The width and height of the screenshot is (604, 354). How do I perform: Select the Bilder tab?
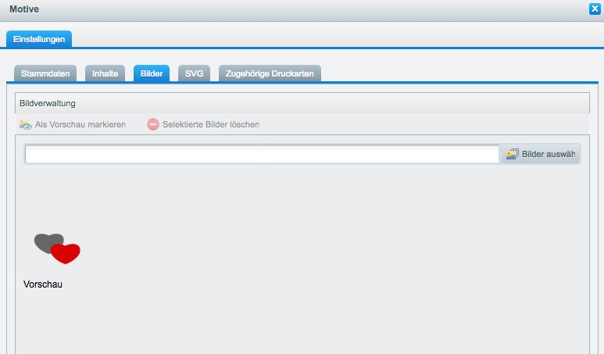(152, 73)
